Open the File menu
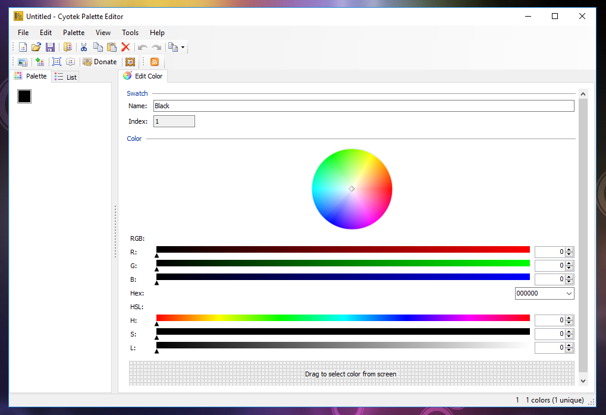This screenshot has height=415, width=606. pos(23,33)
